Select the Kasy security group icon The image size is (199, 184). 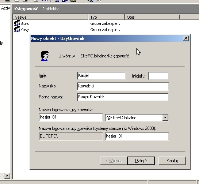17,30
